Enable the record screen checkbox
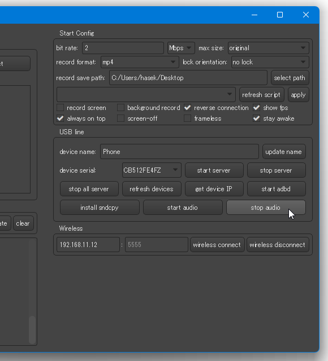This screenshot has height=361, width=328. 61,108
